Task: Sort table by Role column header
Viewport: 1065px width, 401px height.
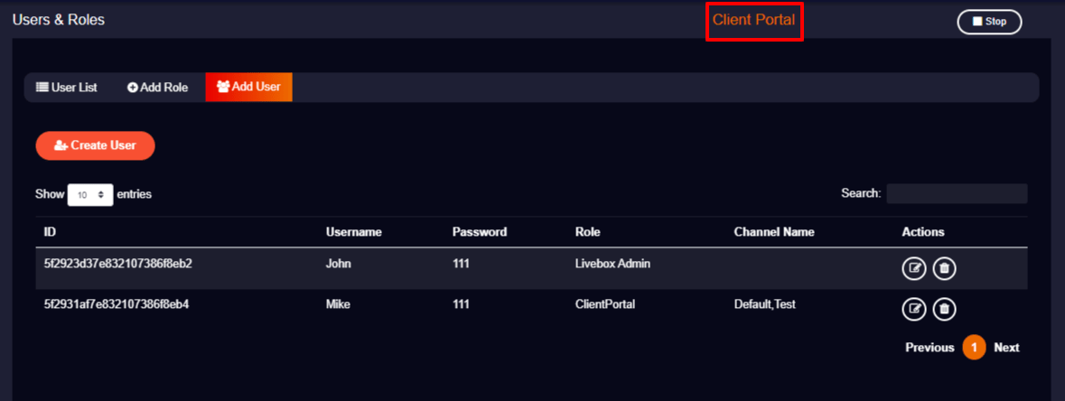Action: pyautogui.click(x=587, y=232)
